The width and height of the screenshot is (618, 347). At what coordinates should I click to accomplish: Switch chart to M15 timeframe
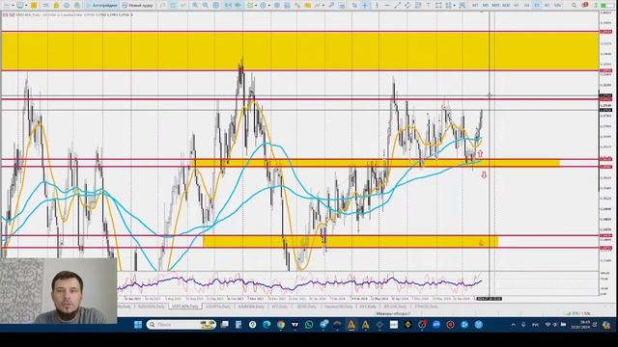495,6
